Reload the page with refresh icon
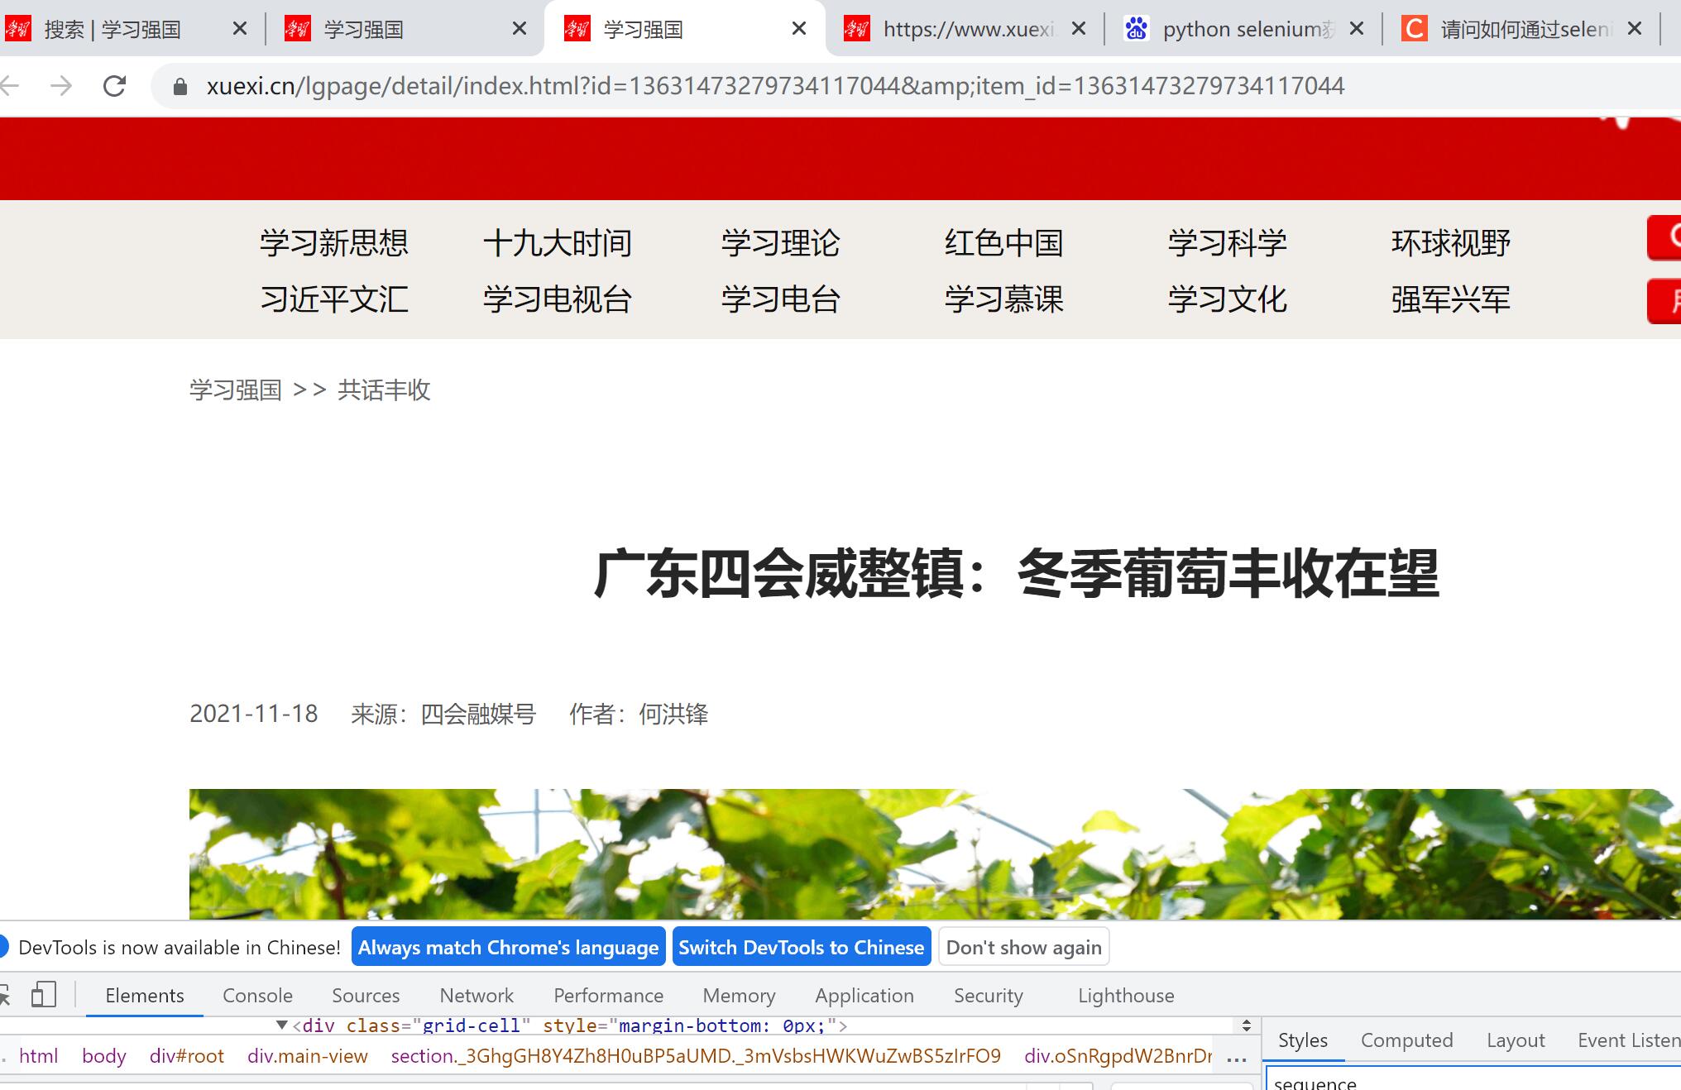The image size is (1681, 1090). coord(114,86)
